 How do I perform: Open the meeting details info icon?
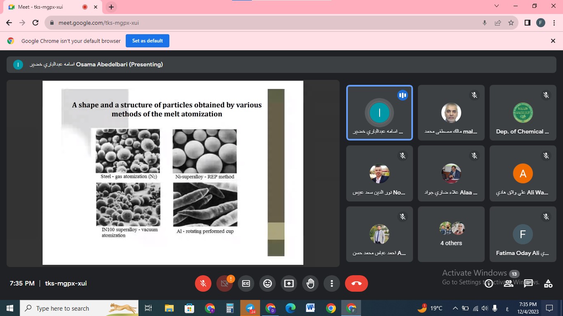[x=489, y=283]
